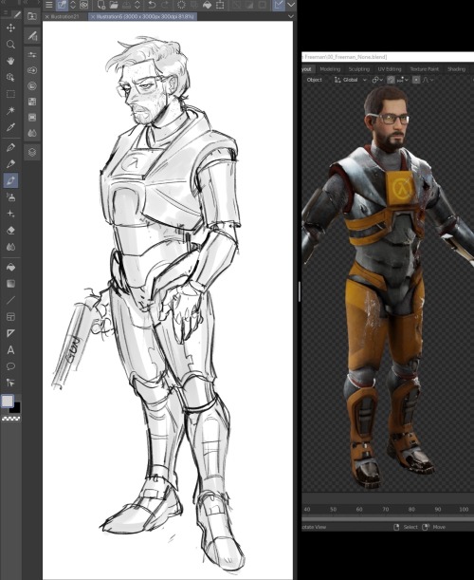Undo the last action in Clip Studio
This screenshot has width=474, height=580.
coord(152,5)
